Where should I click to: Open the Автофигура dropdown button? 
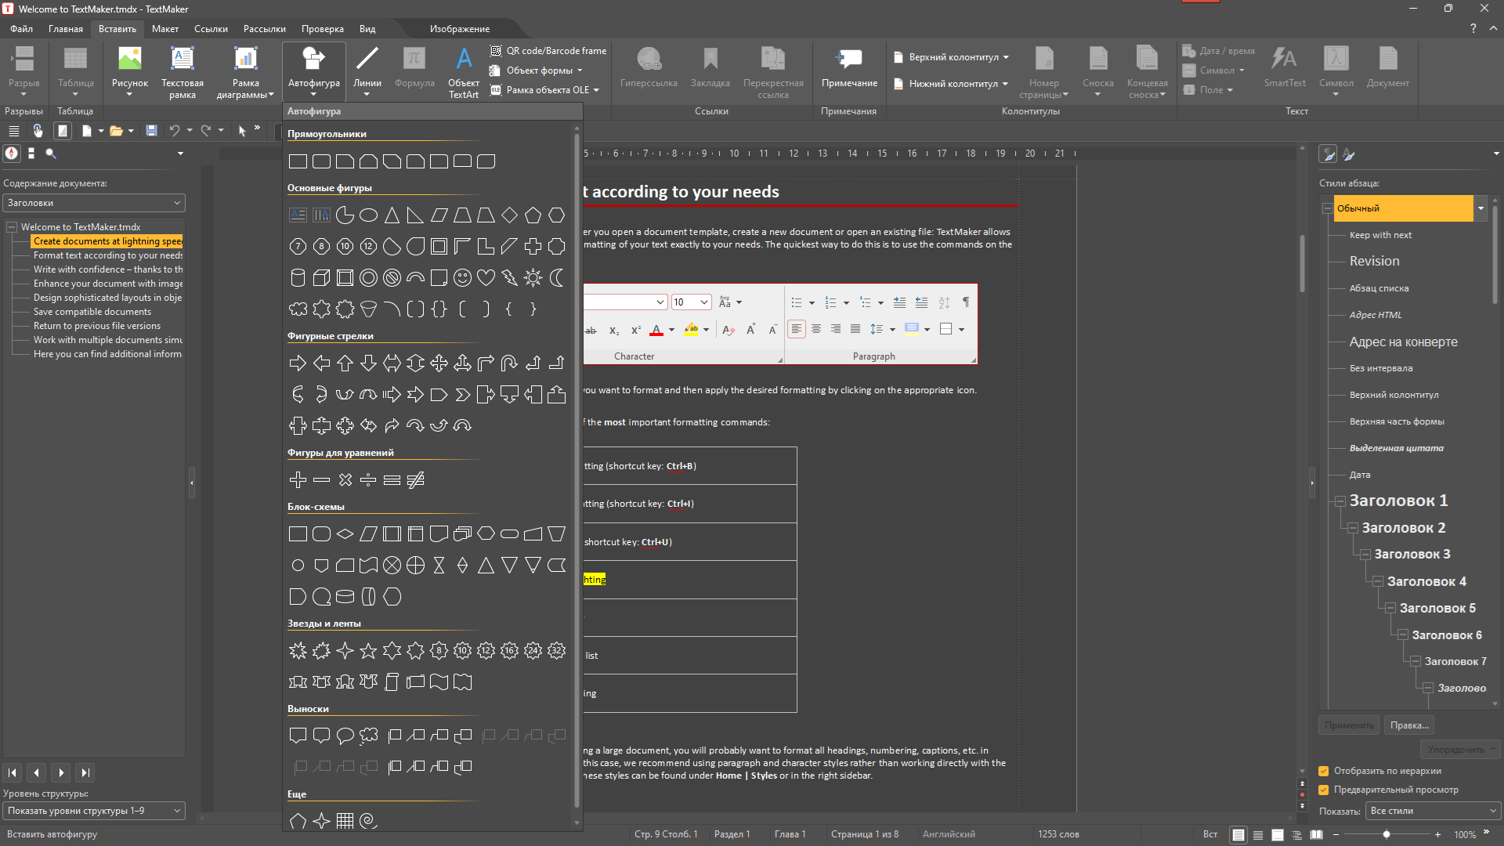click(314, 70)
